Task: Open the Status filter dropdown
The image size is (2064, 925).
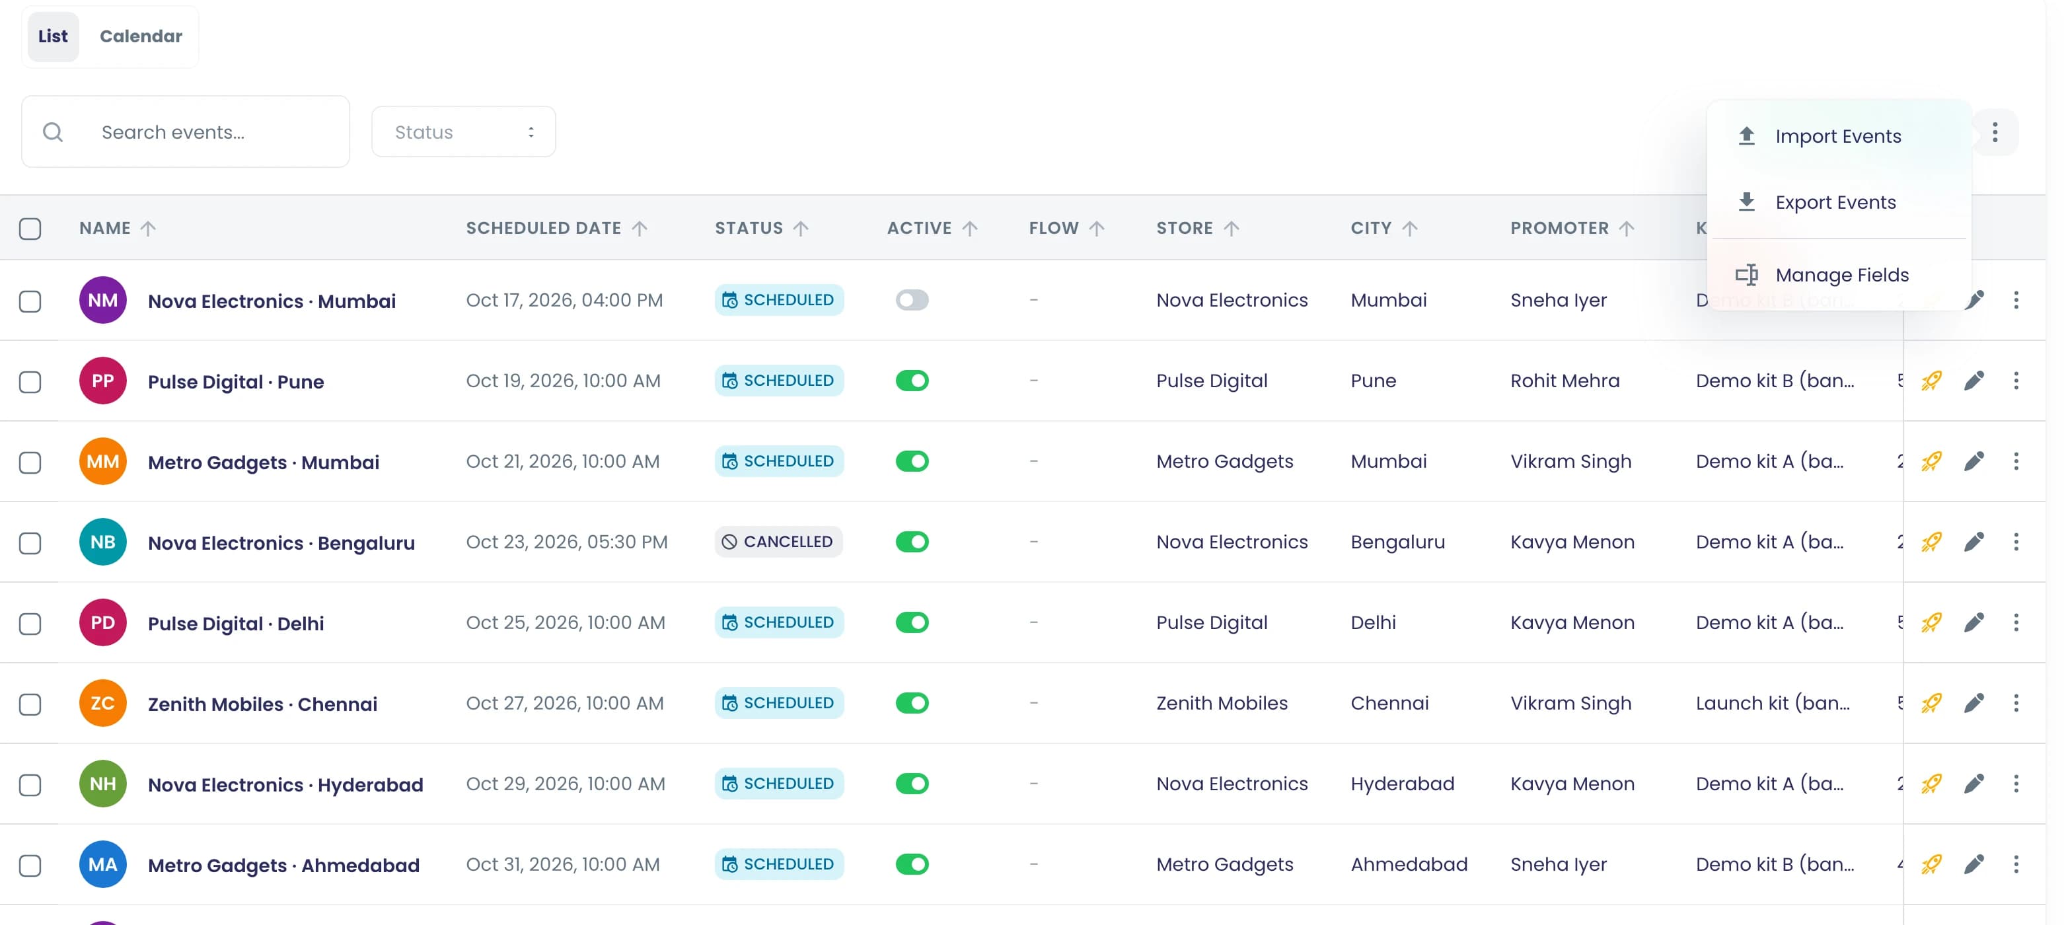Action: pyautogui.click(x=463, y=132)
